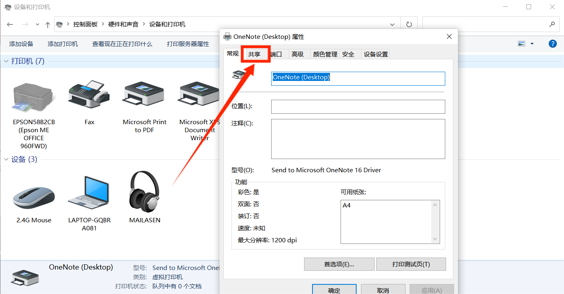The image size is (564, 294).
Task: Refresh the Devices and Printers view
Action: (409, 24)
